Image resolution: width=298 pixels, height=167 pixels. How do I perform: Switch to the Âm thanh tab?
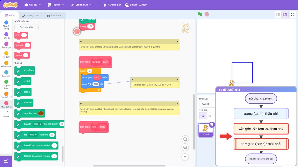[x=54, y=16]
